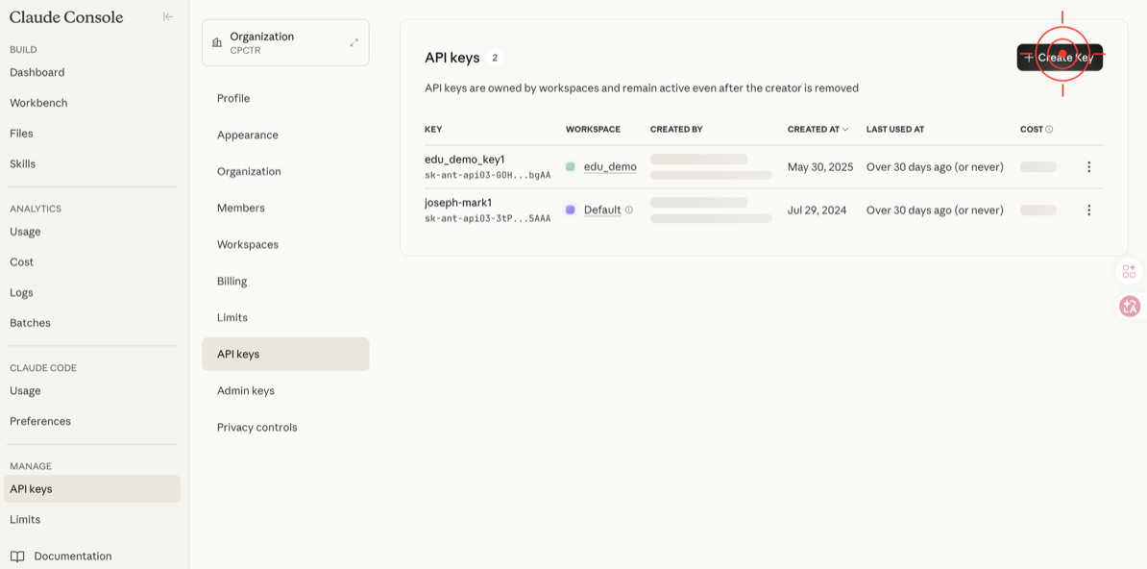Open the Billing settings page
Image resolution: width=1147 pixels, height=569 pixels.
pyautogui.click(x=232, y=282)
